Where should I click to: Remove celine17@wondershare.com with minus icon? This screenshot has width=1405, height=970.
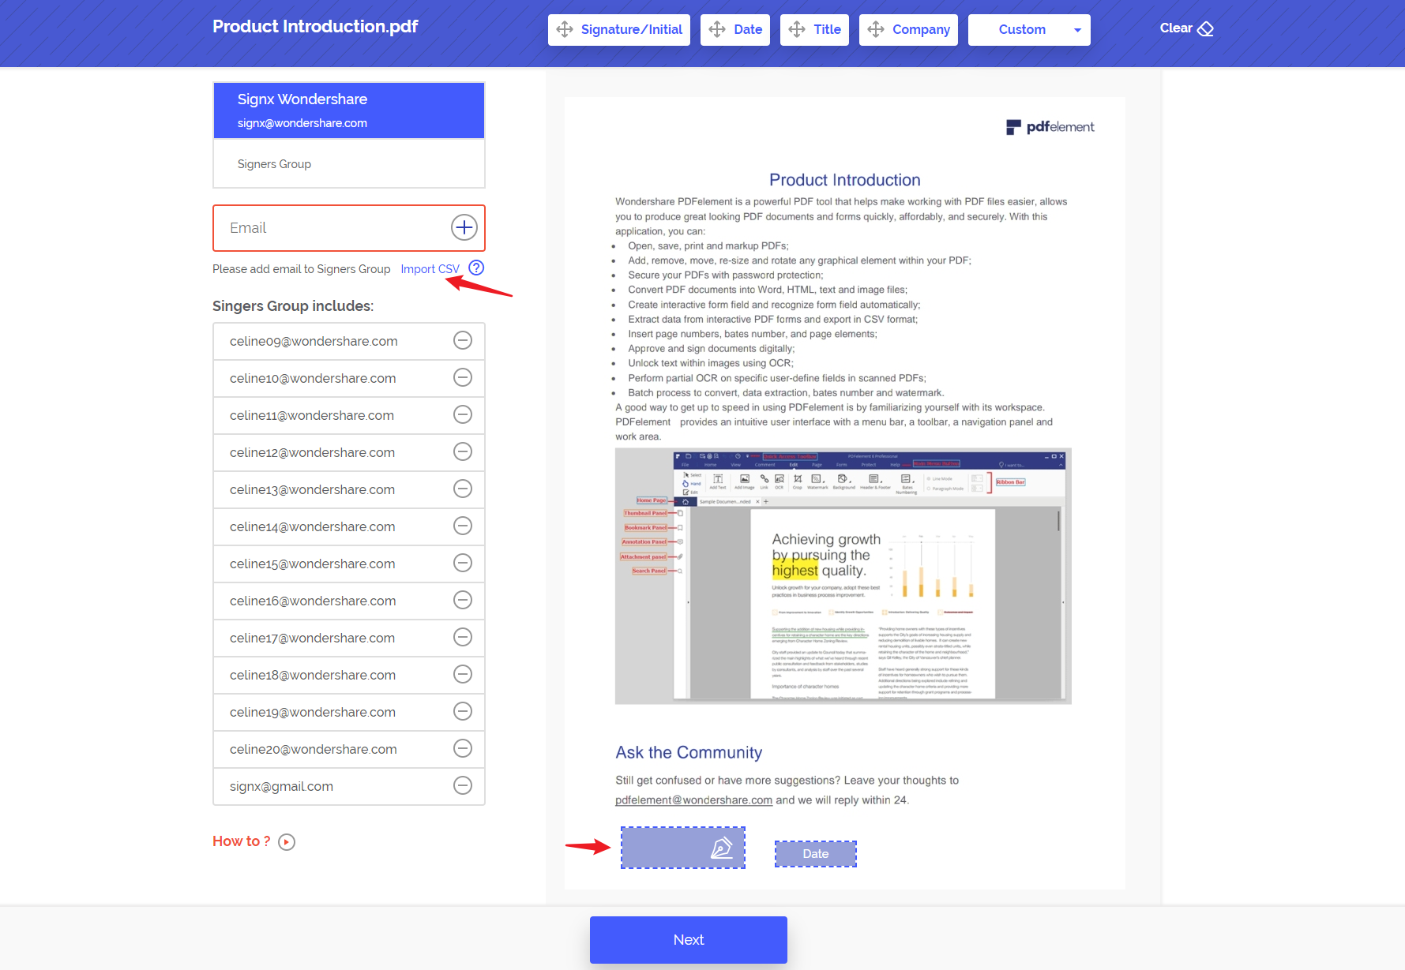point(463,637)
